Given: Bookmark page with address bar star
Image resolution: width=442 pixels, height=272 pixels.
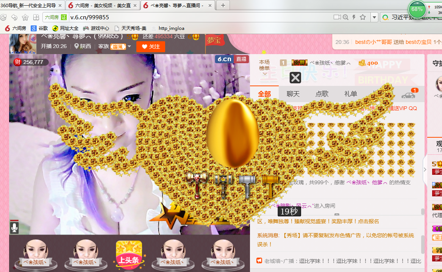Looking at the screenshot, I should (363, 17).
